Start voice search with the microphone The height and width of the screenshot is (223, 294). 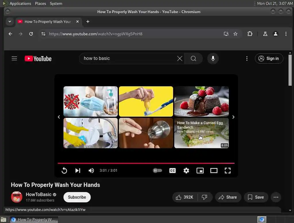213,58
